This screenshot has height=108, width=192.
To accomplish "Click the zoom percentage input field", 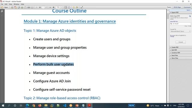I will (x=58, y=7).
